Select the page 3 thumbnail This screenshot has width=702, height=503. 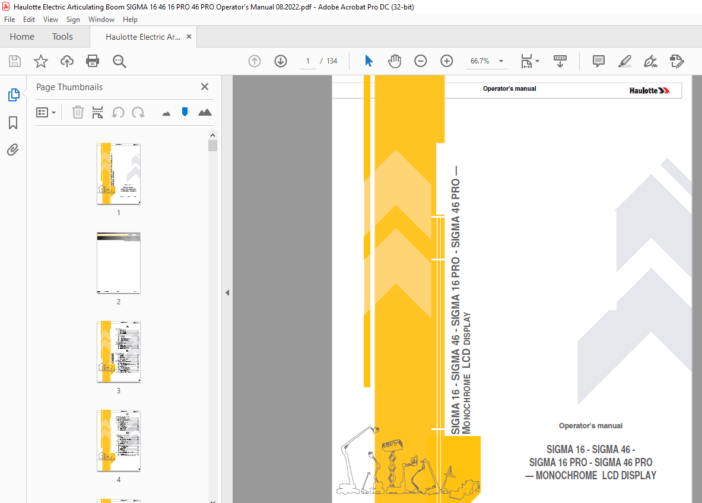point(119,352)
